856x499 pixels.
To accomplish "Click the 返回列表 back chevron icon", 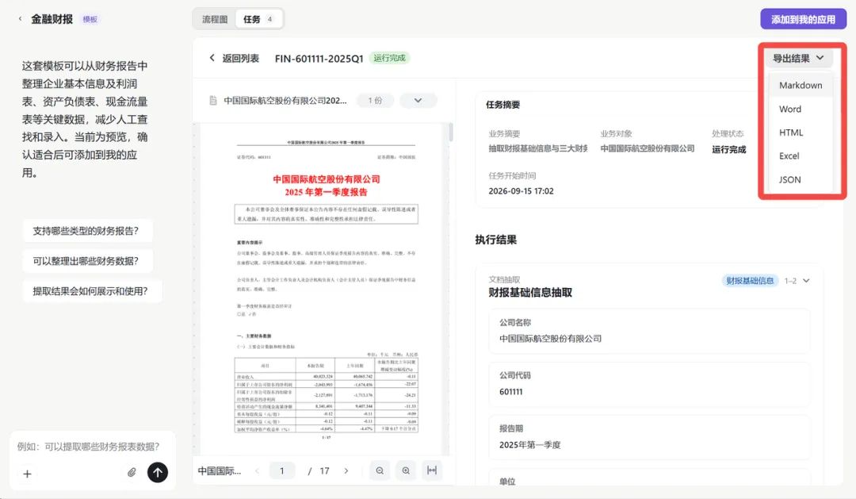I will click(x=212, y=58).
